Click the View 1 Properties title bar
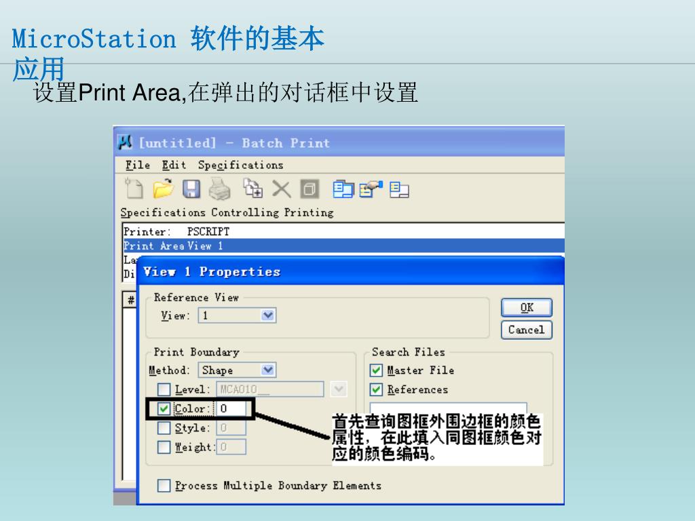 click(350, 271)
